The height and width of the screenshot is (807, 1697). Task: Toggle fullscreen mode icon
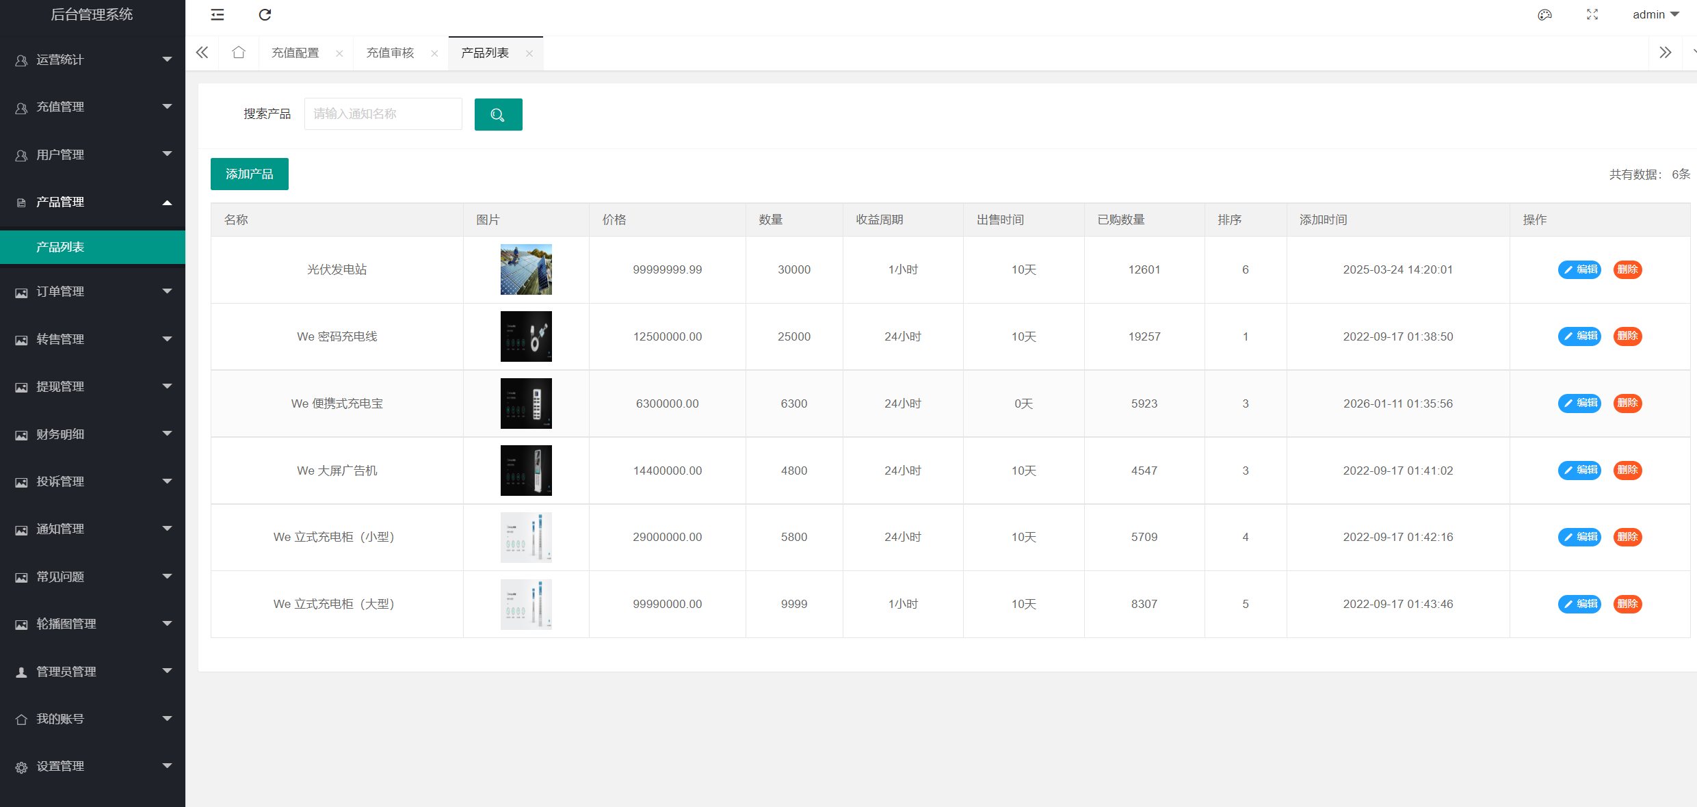pyautogui.click(x=1592, y=14)
